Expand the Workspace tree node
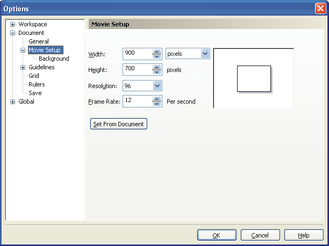The image size is (329, 246). tap(13, 24)
